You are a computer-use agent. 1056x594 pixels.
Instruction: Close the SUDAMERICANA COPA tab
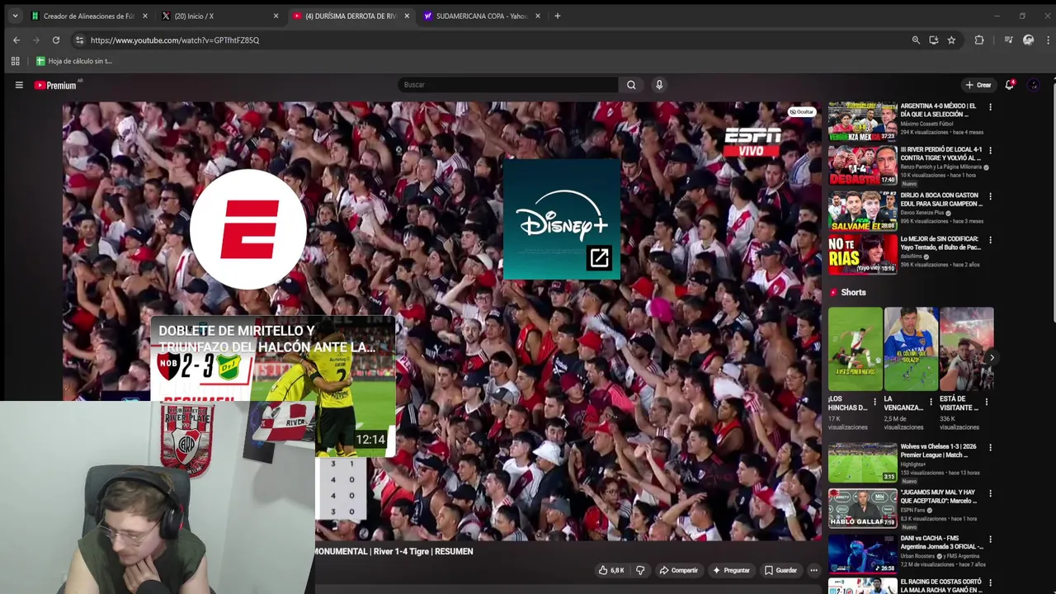[538, 16]
